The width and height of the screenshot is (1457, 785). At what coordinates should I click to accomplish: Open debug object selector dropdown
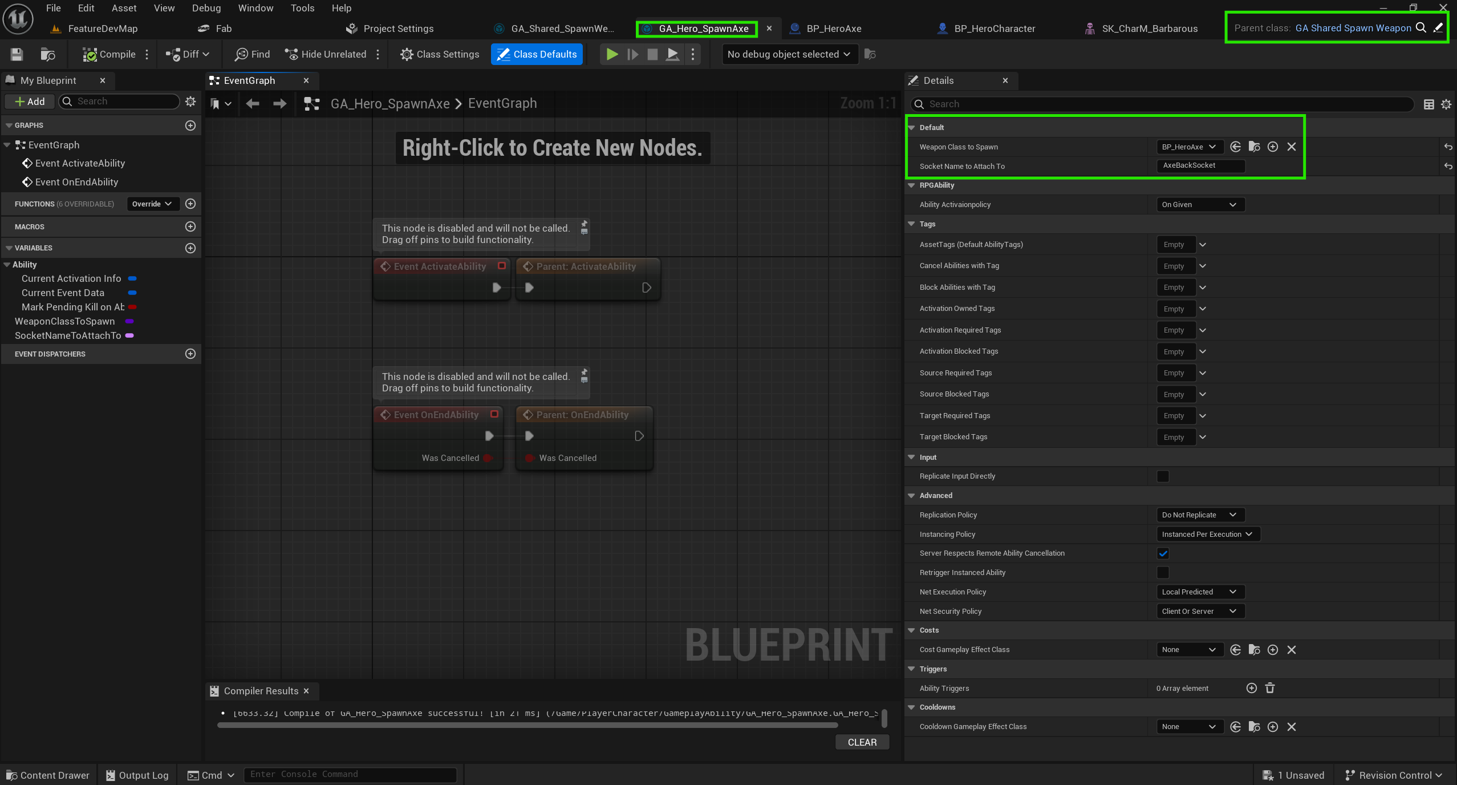tap(790, 54)
